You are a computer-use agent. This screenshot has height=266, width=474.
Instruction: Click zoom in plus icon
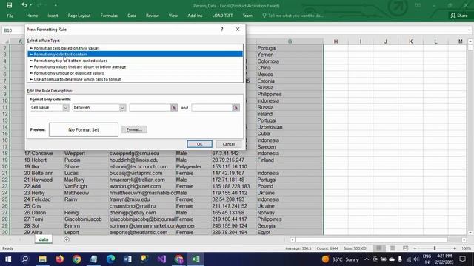[455, 248]
